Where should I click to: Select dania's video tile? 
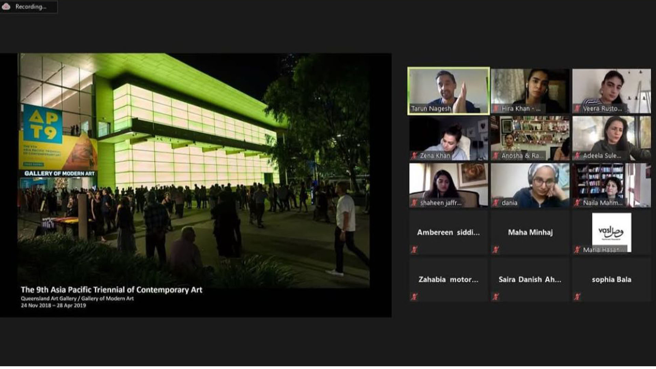point(530,185)
